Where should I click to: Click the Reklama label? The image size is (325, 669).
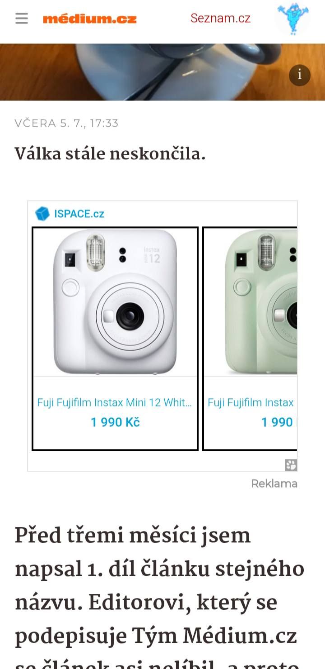pos(274,483)
